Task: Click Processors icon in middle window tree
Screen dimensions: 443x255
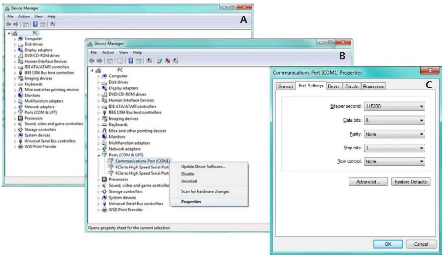Action: click(x=105, y=179)
